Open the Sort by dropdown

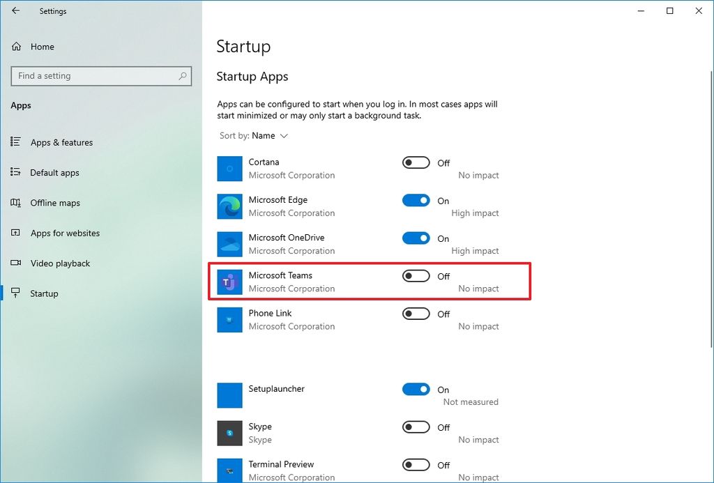tap(266, 135)
